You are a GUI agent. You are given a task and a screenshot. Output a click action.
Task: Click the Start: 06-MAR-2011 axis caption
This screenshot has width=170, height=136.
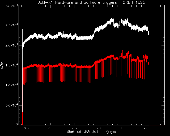click(83, 132)
